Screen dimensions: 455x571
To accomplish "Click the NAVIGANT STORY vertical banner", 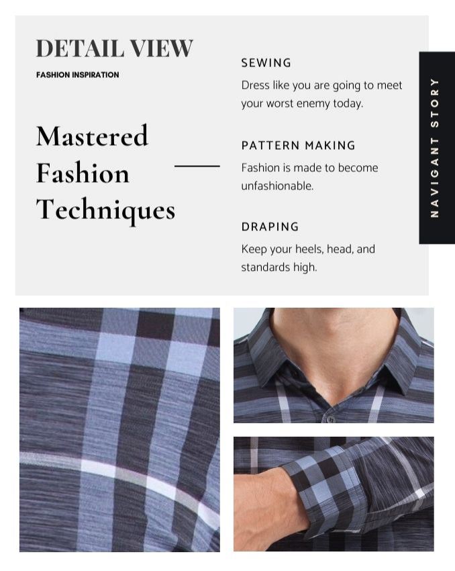I will tap(437, 148).
